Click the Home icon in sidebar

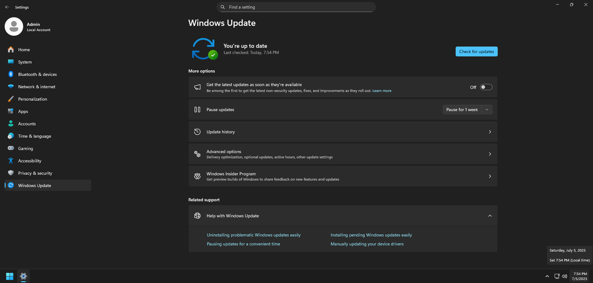point(11,49)
